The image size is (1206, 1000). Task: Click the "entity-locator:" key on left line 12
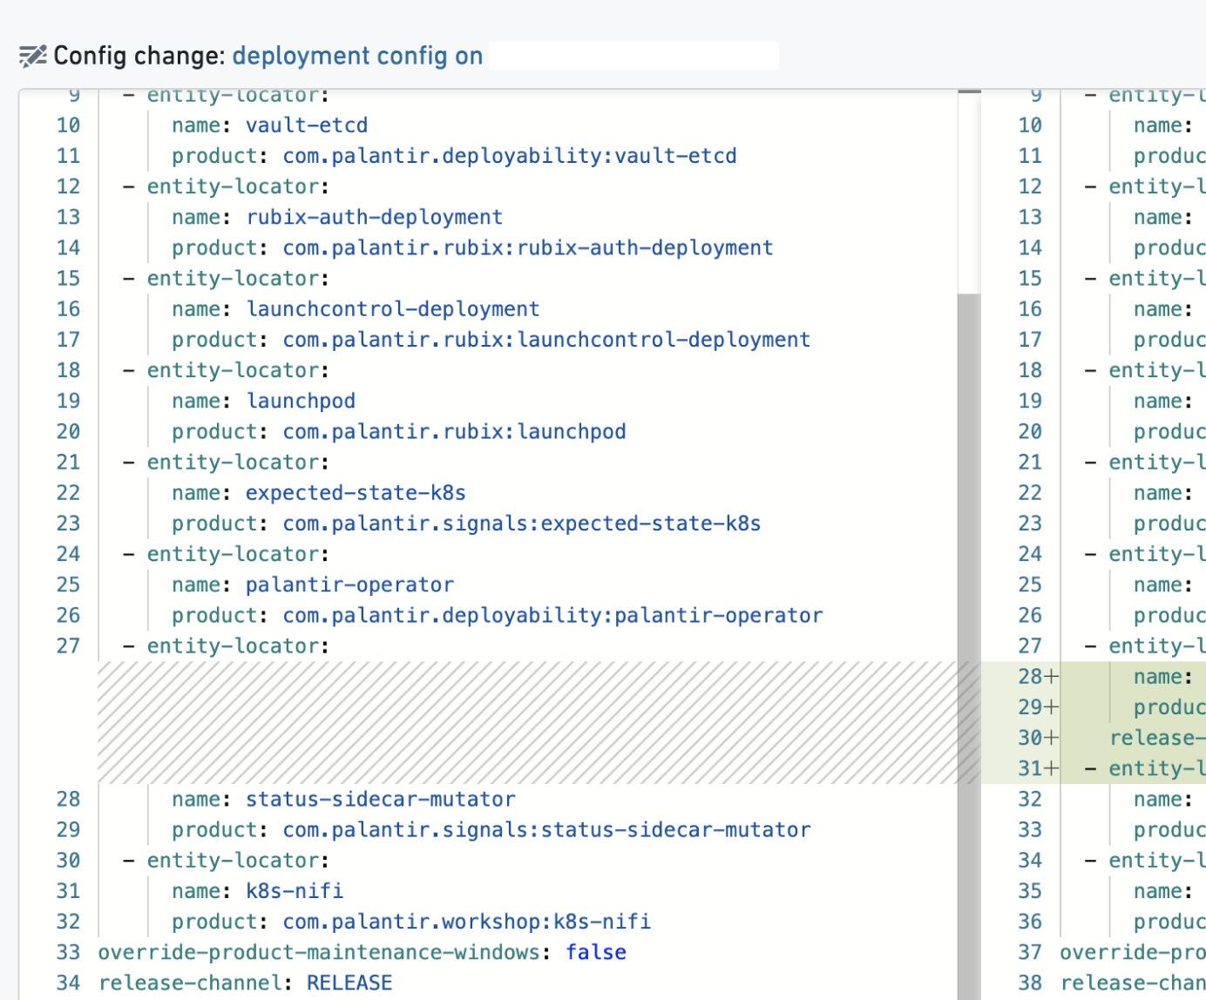238,186
